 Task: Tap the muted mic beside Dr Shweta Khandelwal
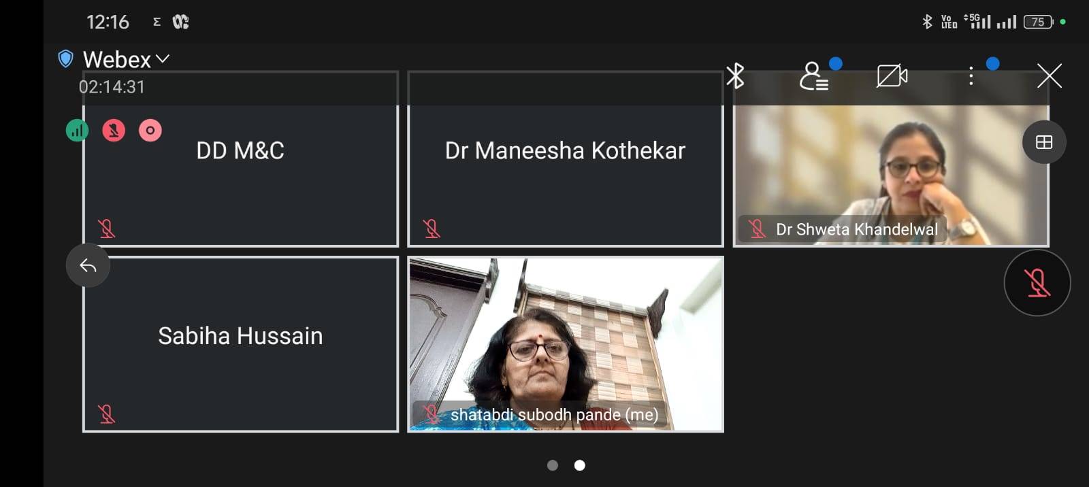[757, 229]
